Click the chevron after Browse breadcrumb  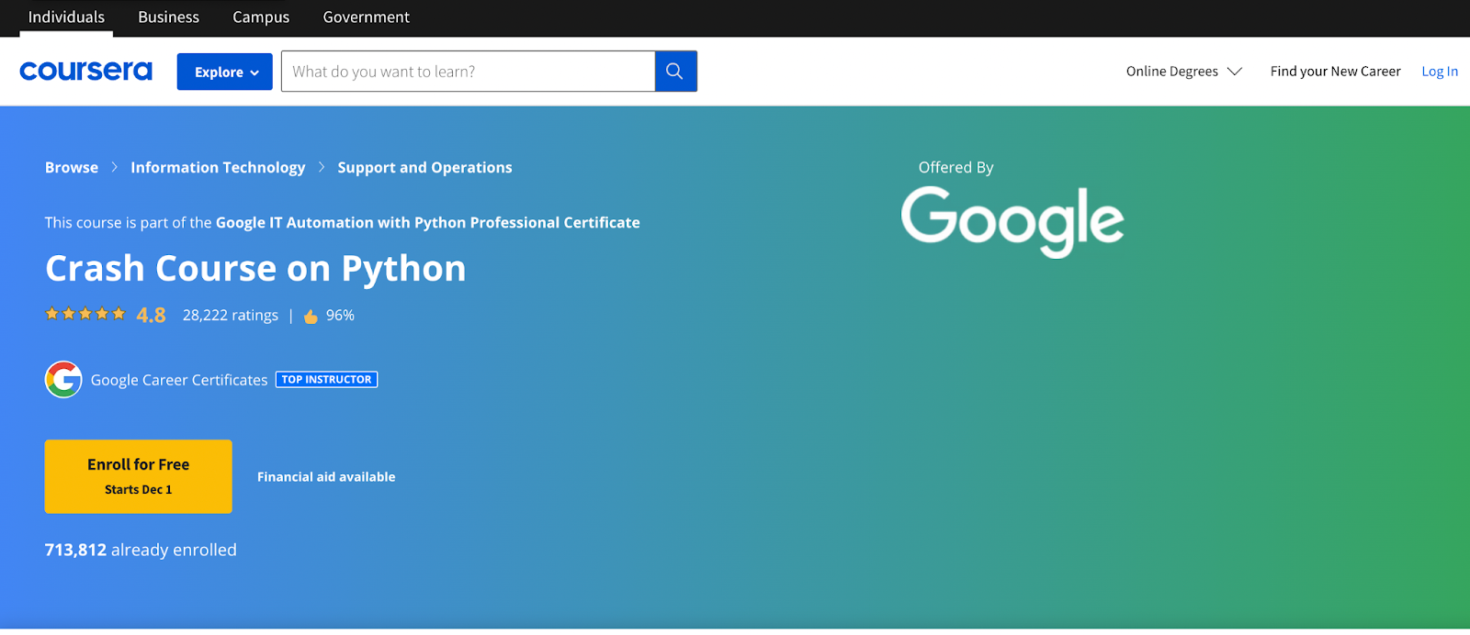pos(115,167)
